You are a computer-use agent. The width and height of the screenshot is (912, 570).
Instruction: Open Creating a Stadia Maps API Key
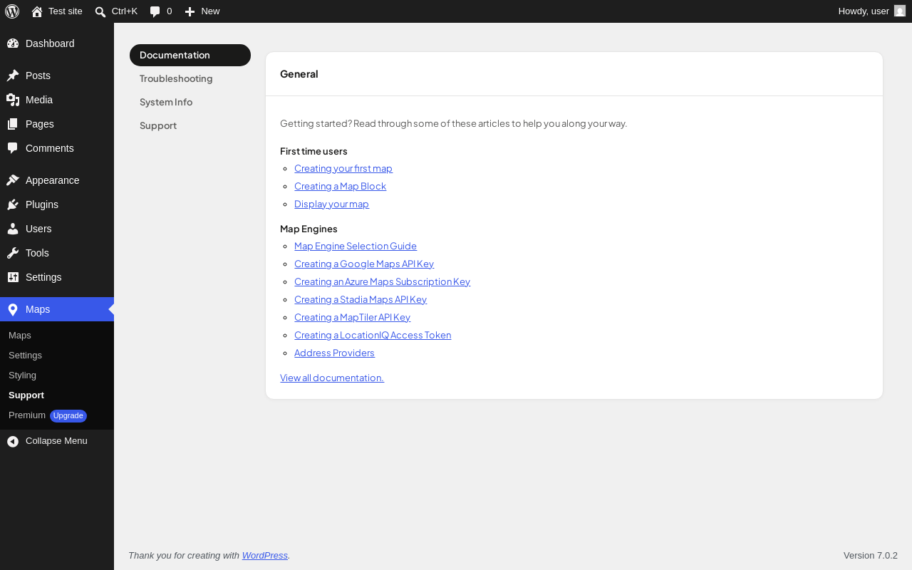[x=361, y=299]
